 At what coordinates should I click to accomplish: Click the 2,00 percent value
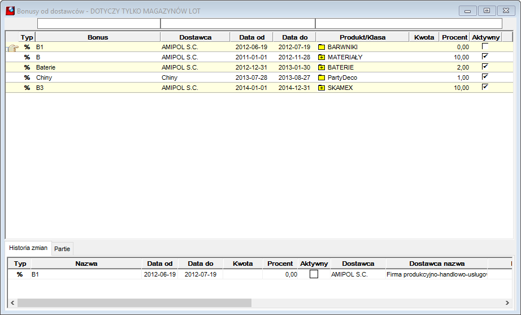[463, 67]
